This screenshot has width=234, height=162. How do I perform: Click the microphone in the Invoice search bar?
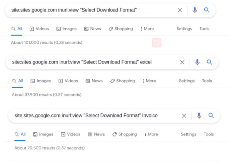[199, 116]
